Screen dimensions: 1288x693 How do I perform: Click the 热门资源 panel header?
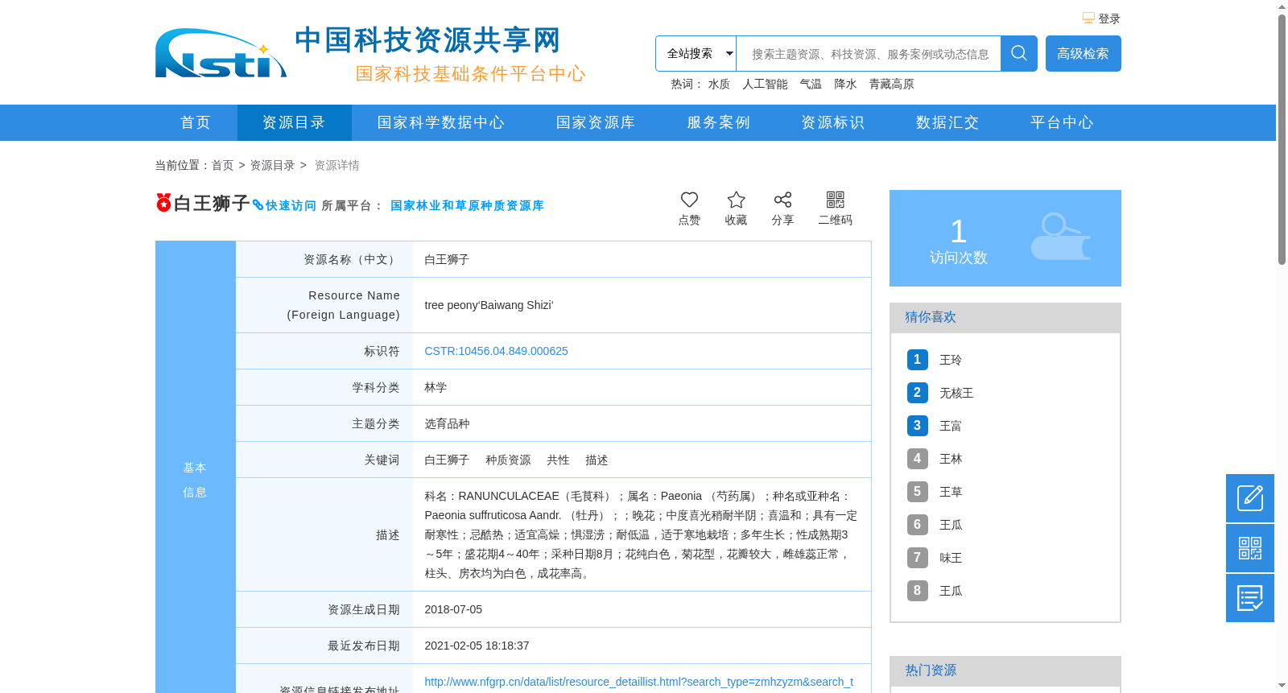tap(1005, 670)
